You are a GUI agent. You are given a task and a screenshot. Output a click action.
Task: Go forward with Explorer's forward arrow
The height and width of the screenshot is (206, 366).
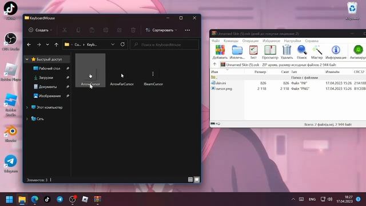pos(39,45)
